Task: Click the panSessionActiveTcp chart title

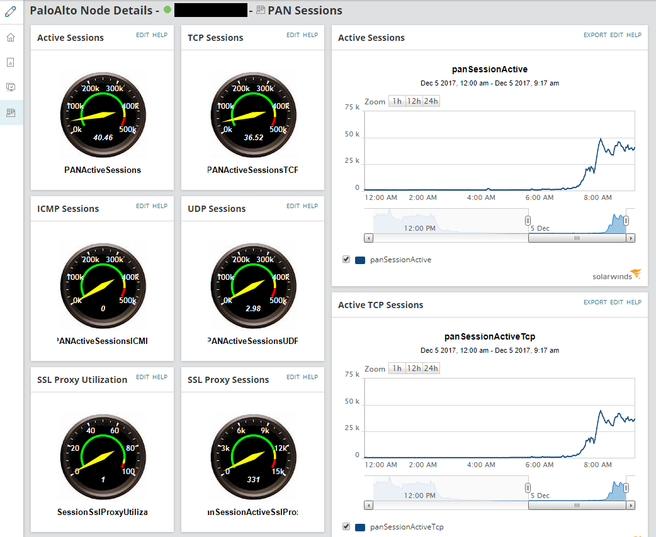Action: pos(490,336)
